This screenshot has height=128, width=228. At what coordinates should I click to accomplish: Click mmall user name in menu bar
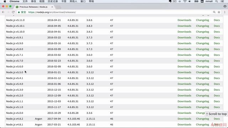point(209,1)
